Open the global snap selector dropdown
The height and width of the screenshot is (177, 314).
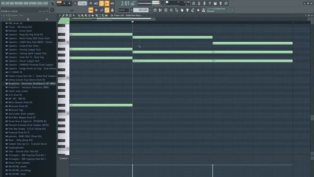[x=123, y=10]
